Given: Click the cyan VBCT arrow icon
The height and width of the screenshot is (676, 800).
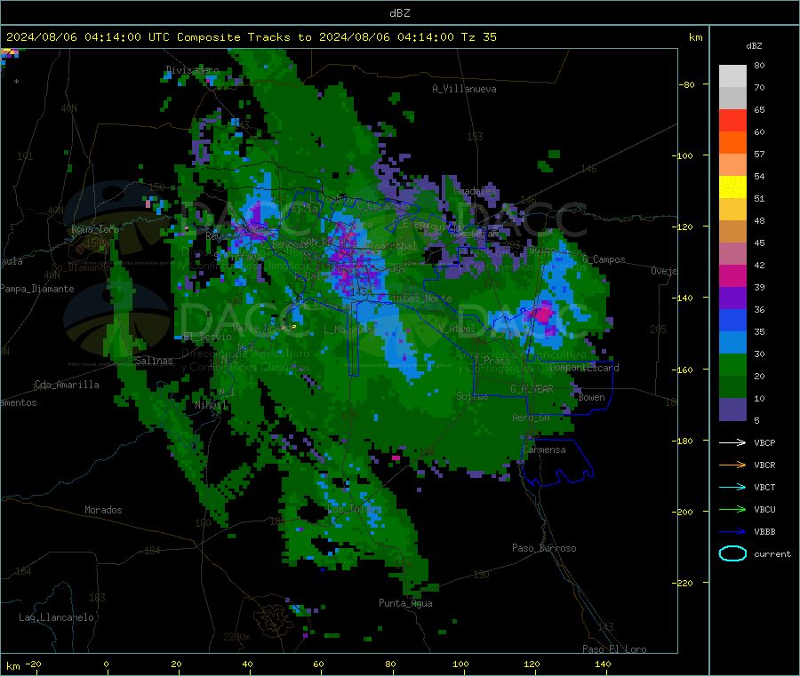Looking at the screenshot, I should coord(732,487).
